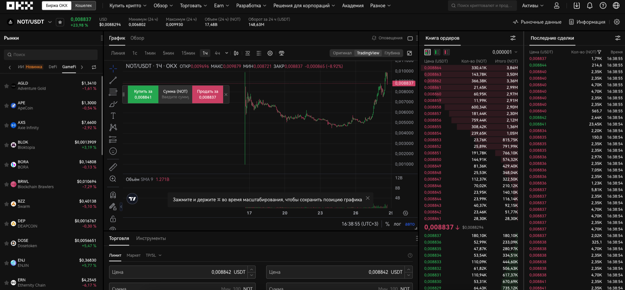Show next market category tabs
Image resolution: width=625 pixels, height=290 pixels.
[82, 67]
